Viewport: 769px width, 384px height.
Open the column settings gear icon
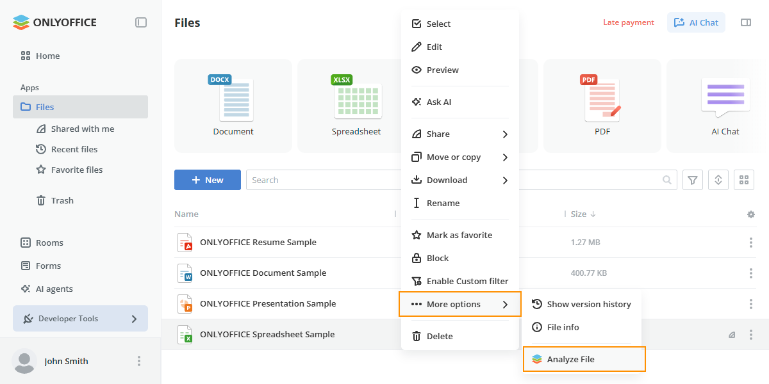pyautogui.click(x=751, y=214)
